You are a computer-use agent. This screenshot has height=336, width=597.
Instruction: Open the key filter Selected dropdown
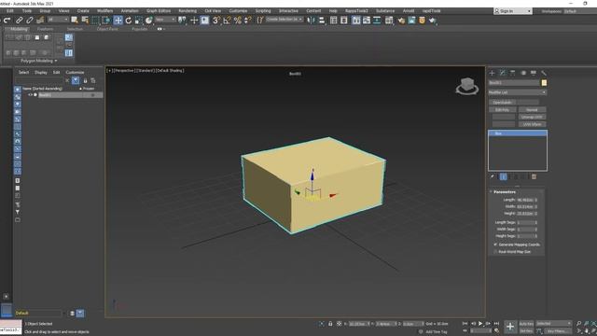point(553,324)
